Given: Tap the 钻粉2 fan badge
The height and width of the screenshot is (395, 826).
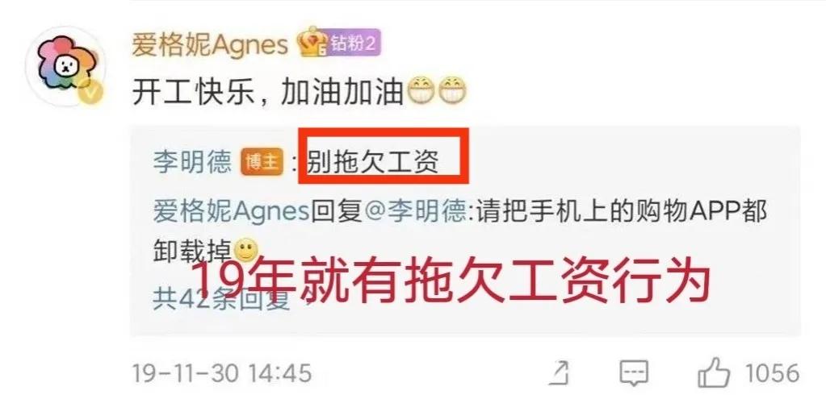Looking at the screenshot, I should pyautogui.click(x=354, y=44).
